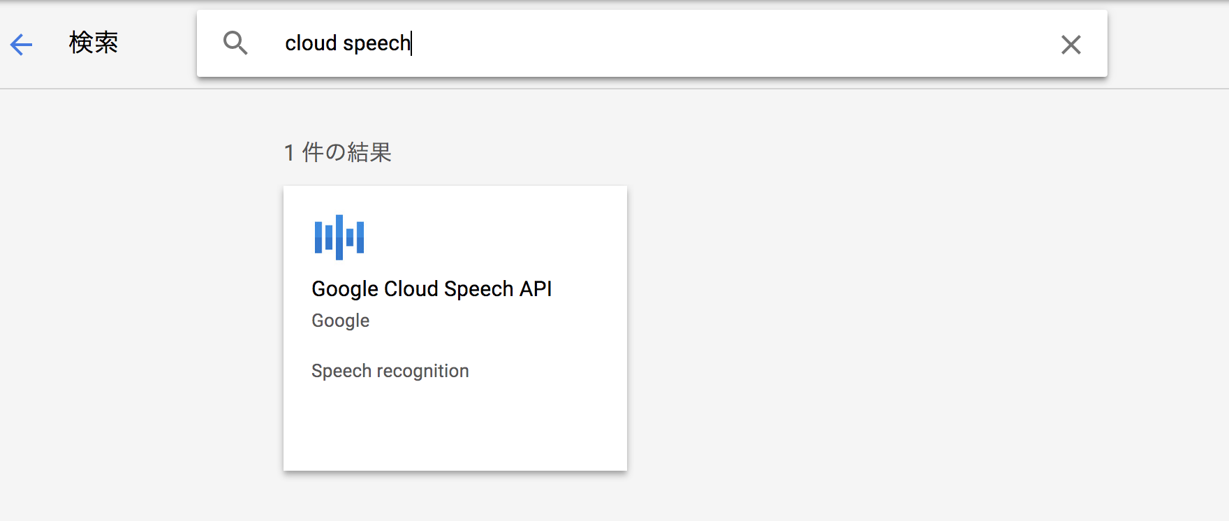Image resolution: width=1229 pixels, height=521 pixels.
Task: Clear the search with the X icon
Action: [x=1070, y=45]
